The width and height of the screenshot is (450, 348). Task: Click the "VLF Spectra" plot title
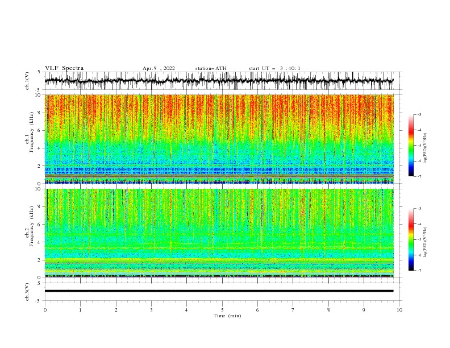click(x=64, y=68)
